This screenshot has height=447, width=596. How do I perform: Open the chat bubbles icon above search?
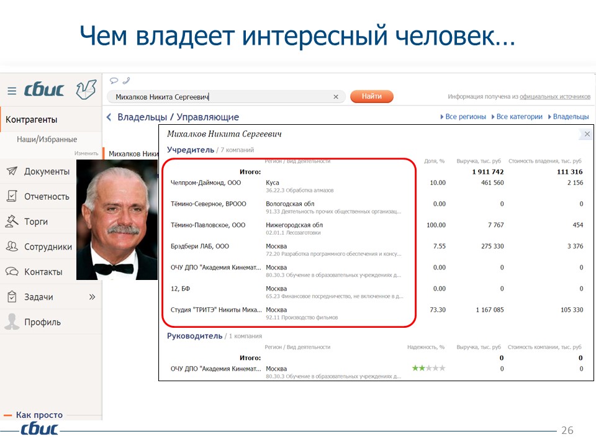pos(114,81)
